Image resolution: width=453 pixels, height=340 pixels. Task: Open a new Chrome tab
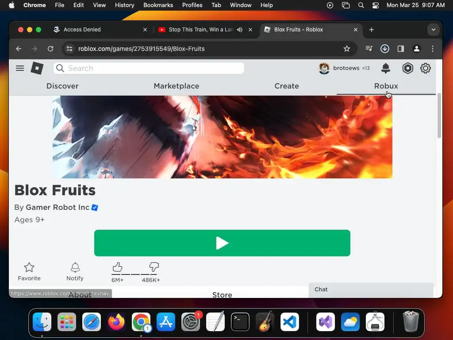coord(372,30)
